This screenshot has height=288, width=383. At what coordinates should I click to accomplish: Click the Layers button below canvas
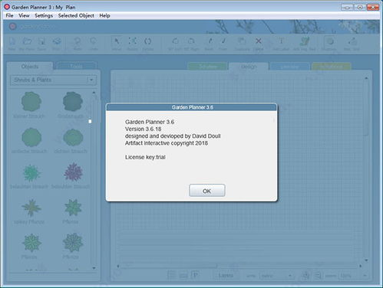click(x=226, y=276)
